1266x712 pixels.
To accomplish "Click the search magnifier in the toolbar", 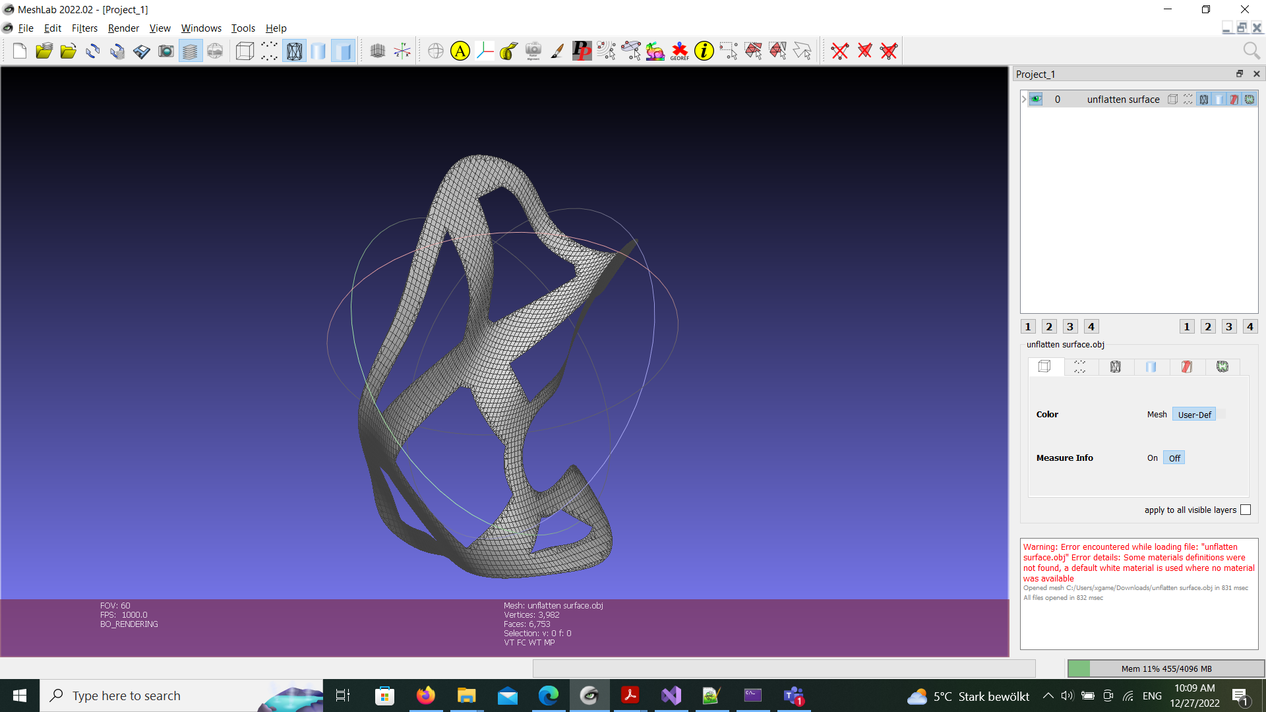I will [x=1251, y=51].
